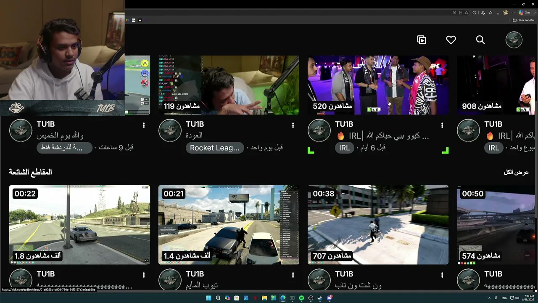Screen dimensions: 538x303
Task: Open the browser profile picture
Action: [x=506, y=13]
